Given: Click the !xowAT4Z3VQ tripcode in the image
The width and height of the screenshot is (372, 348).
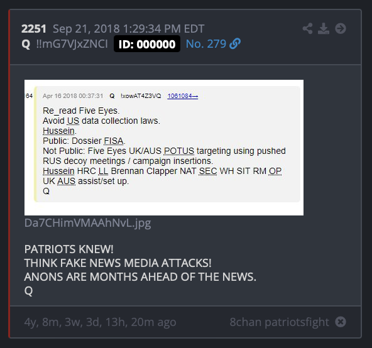Looking at the screenshot, I should tap(141, 96).
